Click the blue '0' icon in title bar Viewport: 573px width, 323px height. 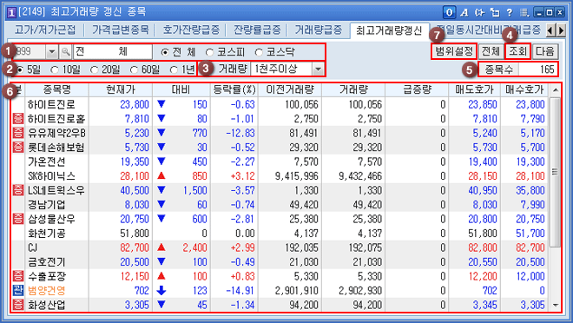click(449, 13)
